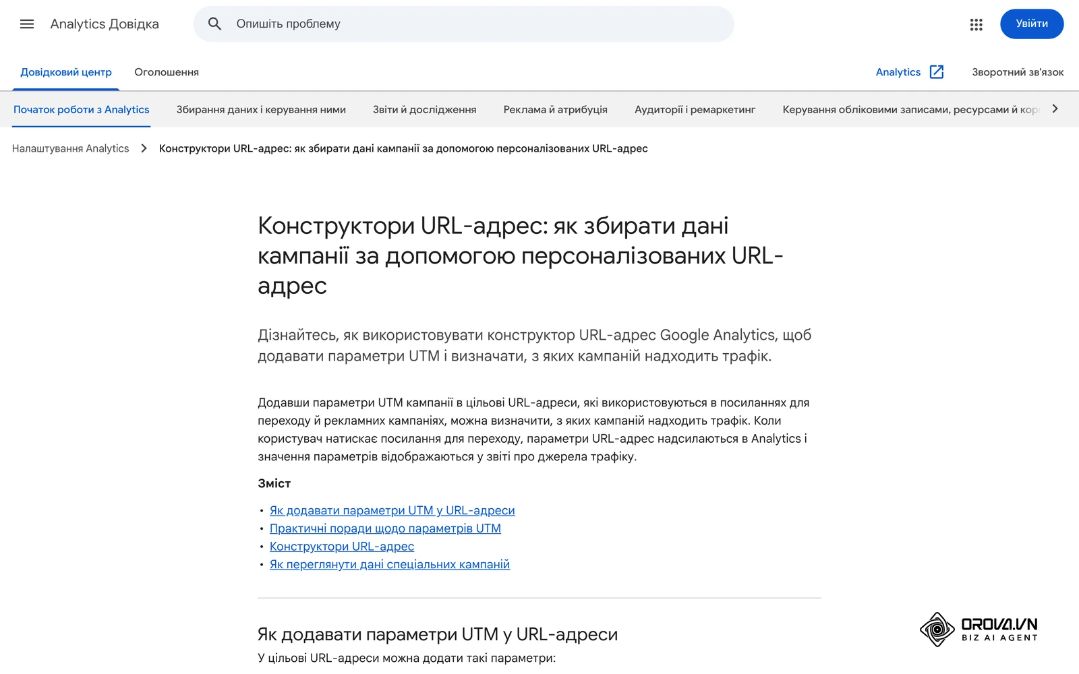
Task: Select 'Реклама й атрибуція' category
Action: point(555,109)
